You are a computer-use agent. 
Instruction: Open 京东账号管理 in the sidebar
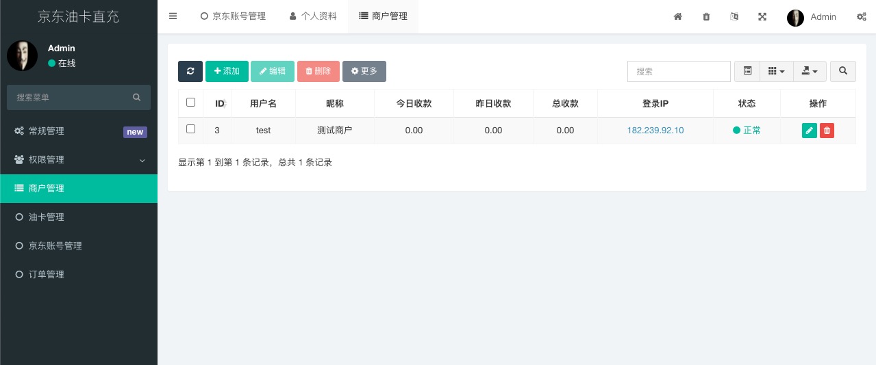pyautogui.click(x=79, y=246)
